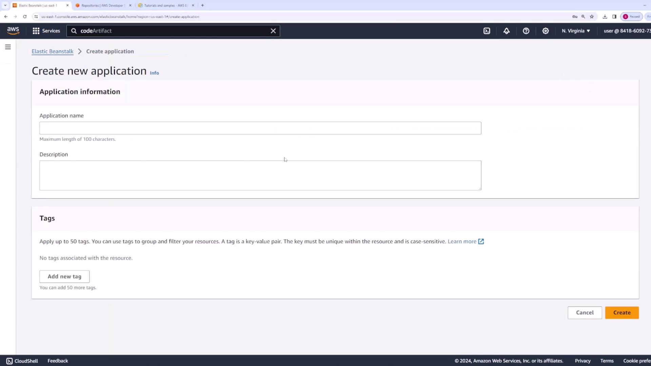Screen dimensions: 651x366
Task: Click the AWS logo home icon
Action: pos(13,30)
